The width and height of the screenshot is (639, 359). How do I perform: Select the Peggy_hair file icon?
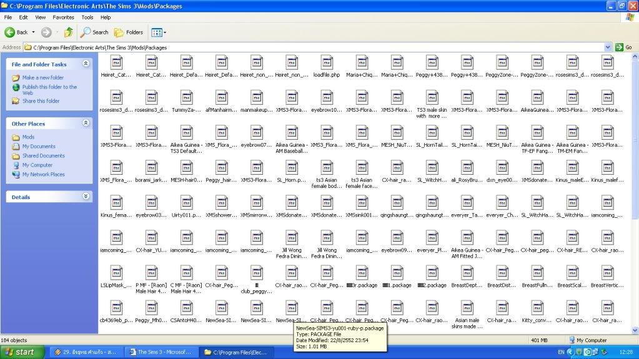tap(222, 168)
